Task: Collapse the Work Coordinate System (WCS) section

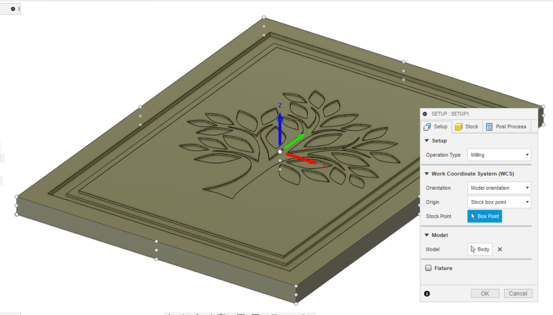Action: tap(427, 174)
